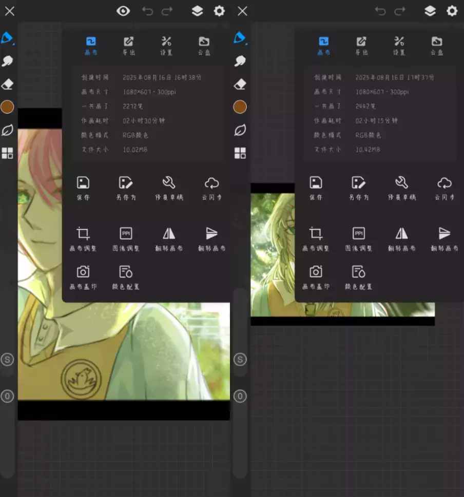The width and height of the screenshot is (464, 497).
Task: Switch to 画布 tab in right screenshot
Action: pos(324,46)
